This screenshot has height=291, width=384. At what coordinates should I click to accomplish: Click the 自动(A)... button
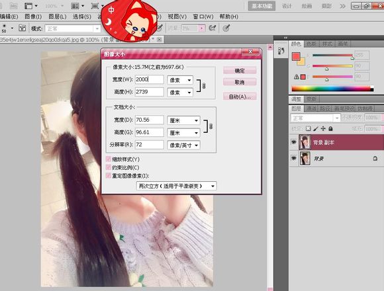click(x=240, y=97)
